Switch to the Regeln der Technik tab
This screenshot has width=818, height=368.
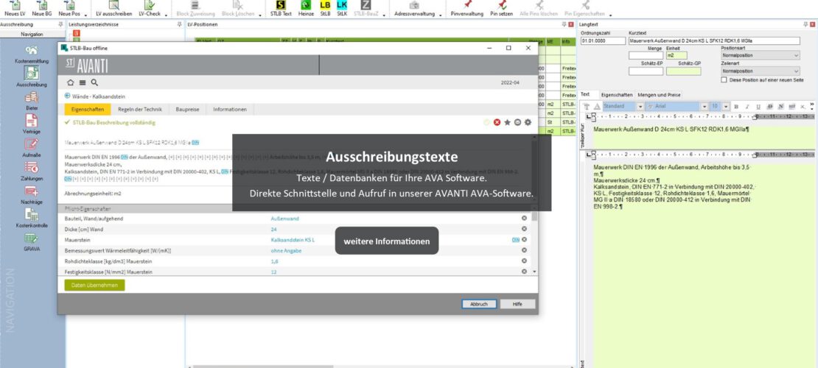click(138, 109)
